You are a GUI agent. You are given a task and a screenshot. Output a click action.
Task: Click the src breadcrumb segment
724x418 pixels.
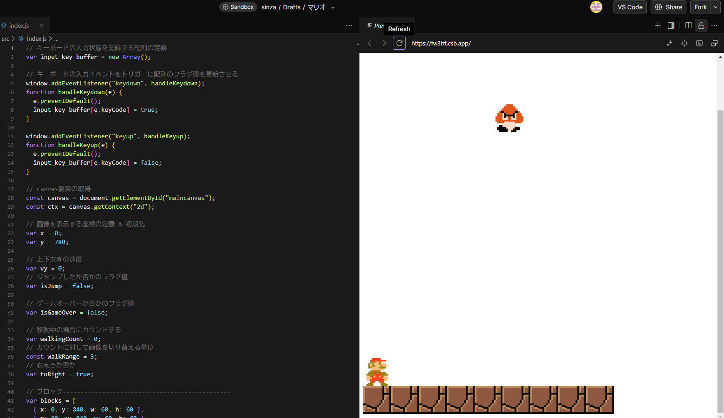click(x=6, y=39)
